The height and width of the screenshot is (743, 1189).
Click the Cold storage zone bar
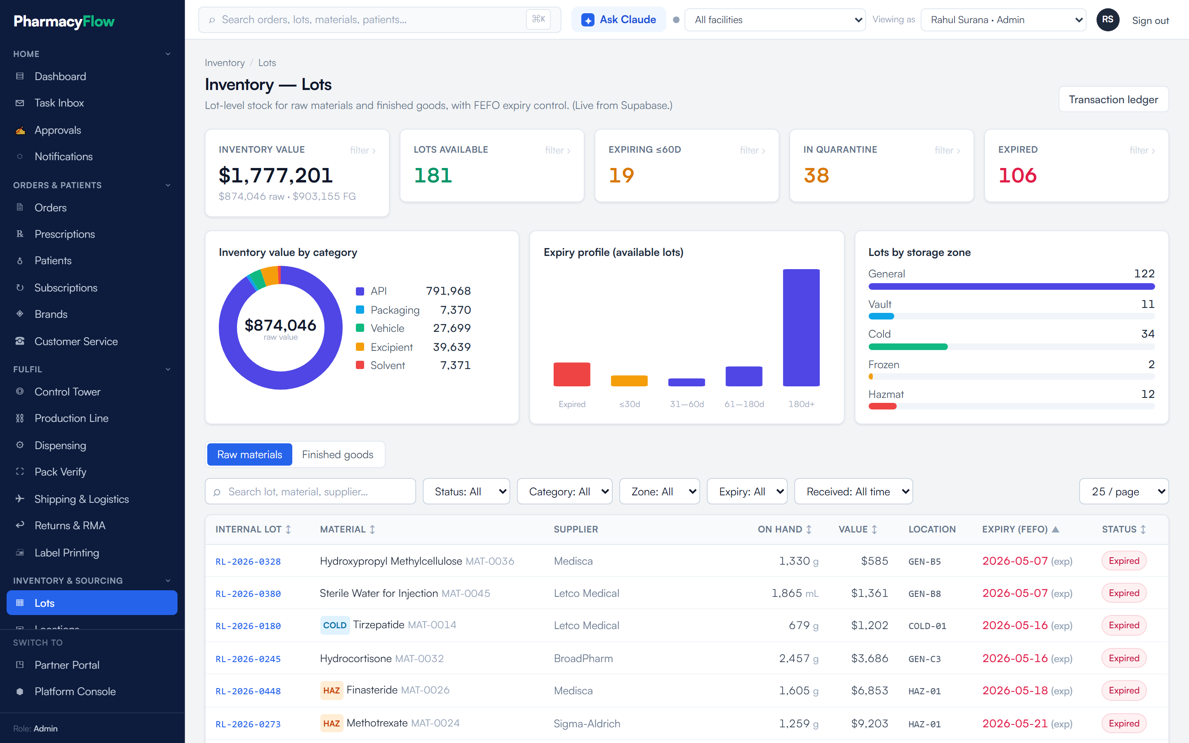1011,347
